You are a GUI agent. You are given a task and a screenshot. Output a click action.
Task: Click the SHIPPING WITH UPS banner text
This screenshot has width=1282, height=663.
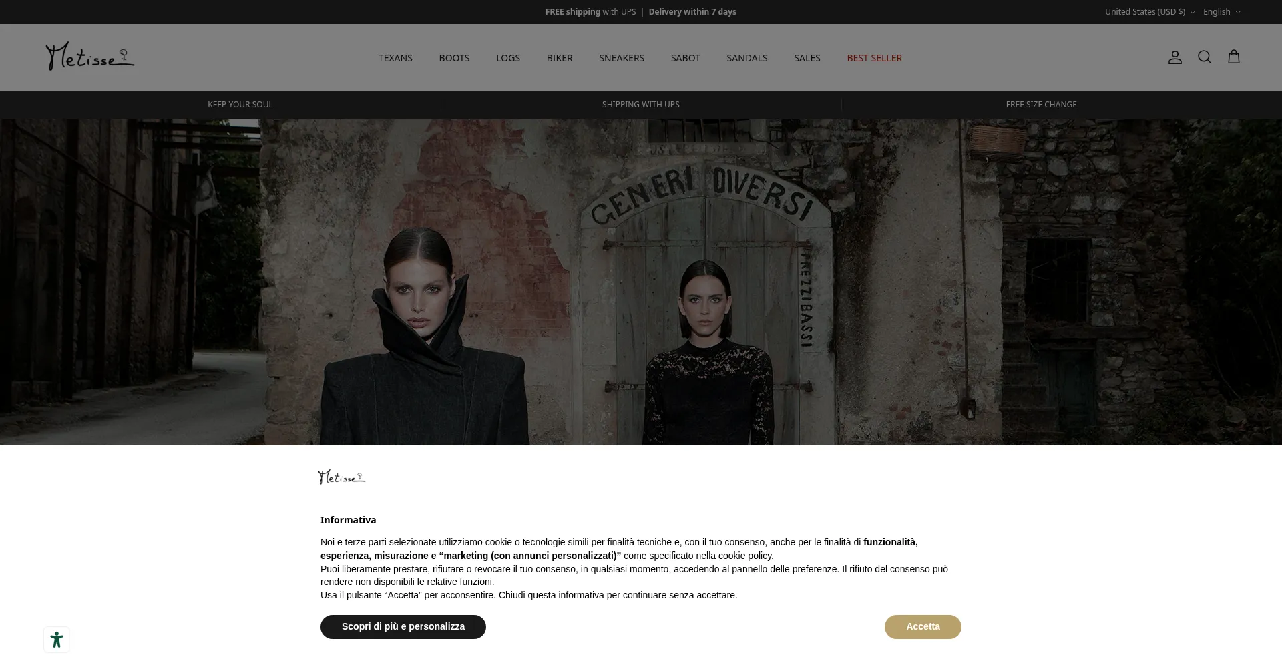(x=640, y=105)
